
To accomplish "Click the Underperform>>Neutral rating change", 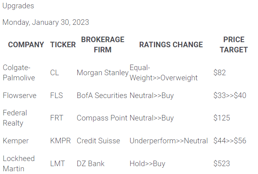I will point(168,141).
